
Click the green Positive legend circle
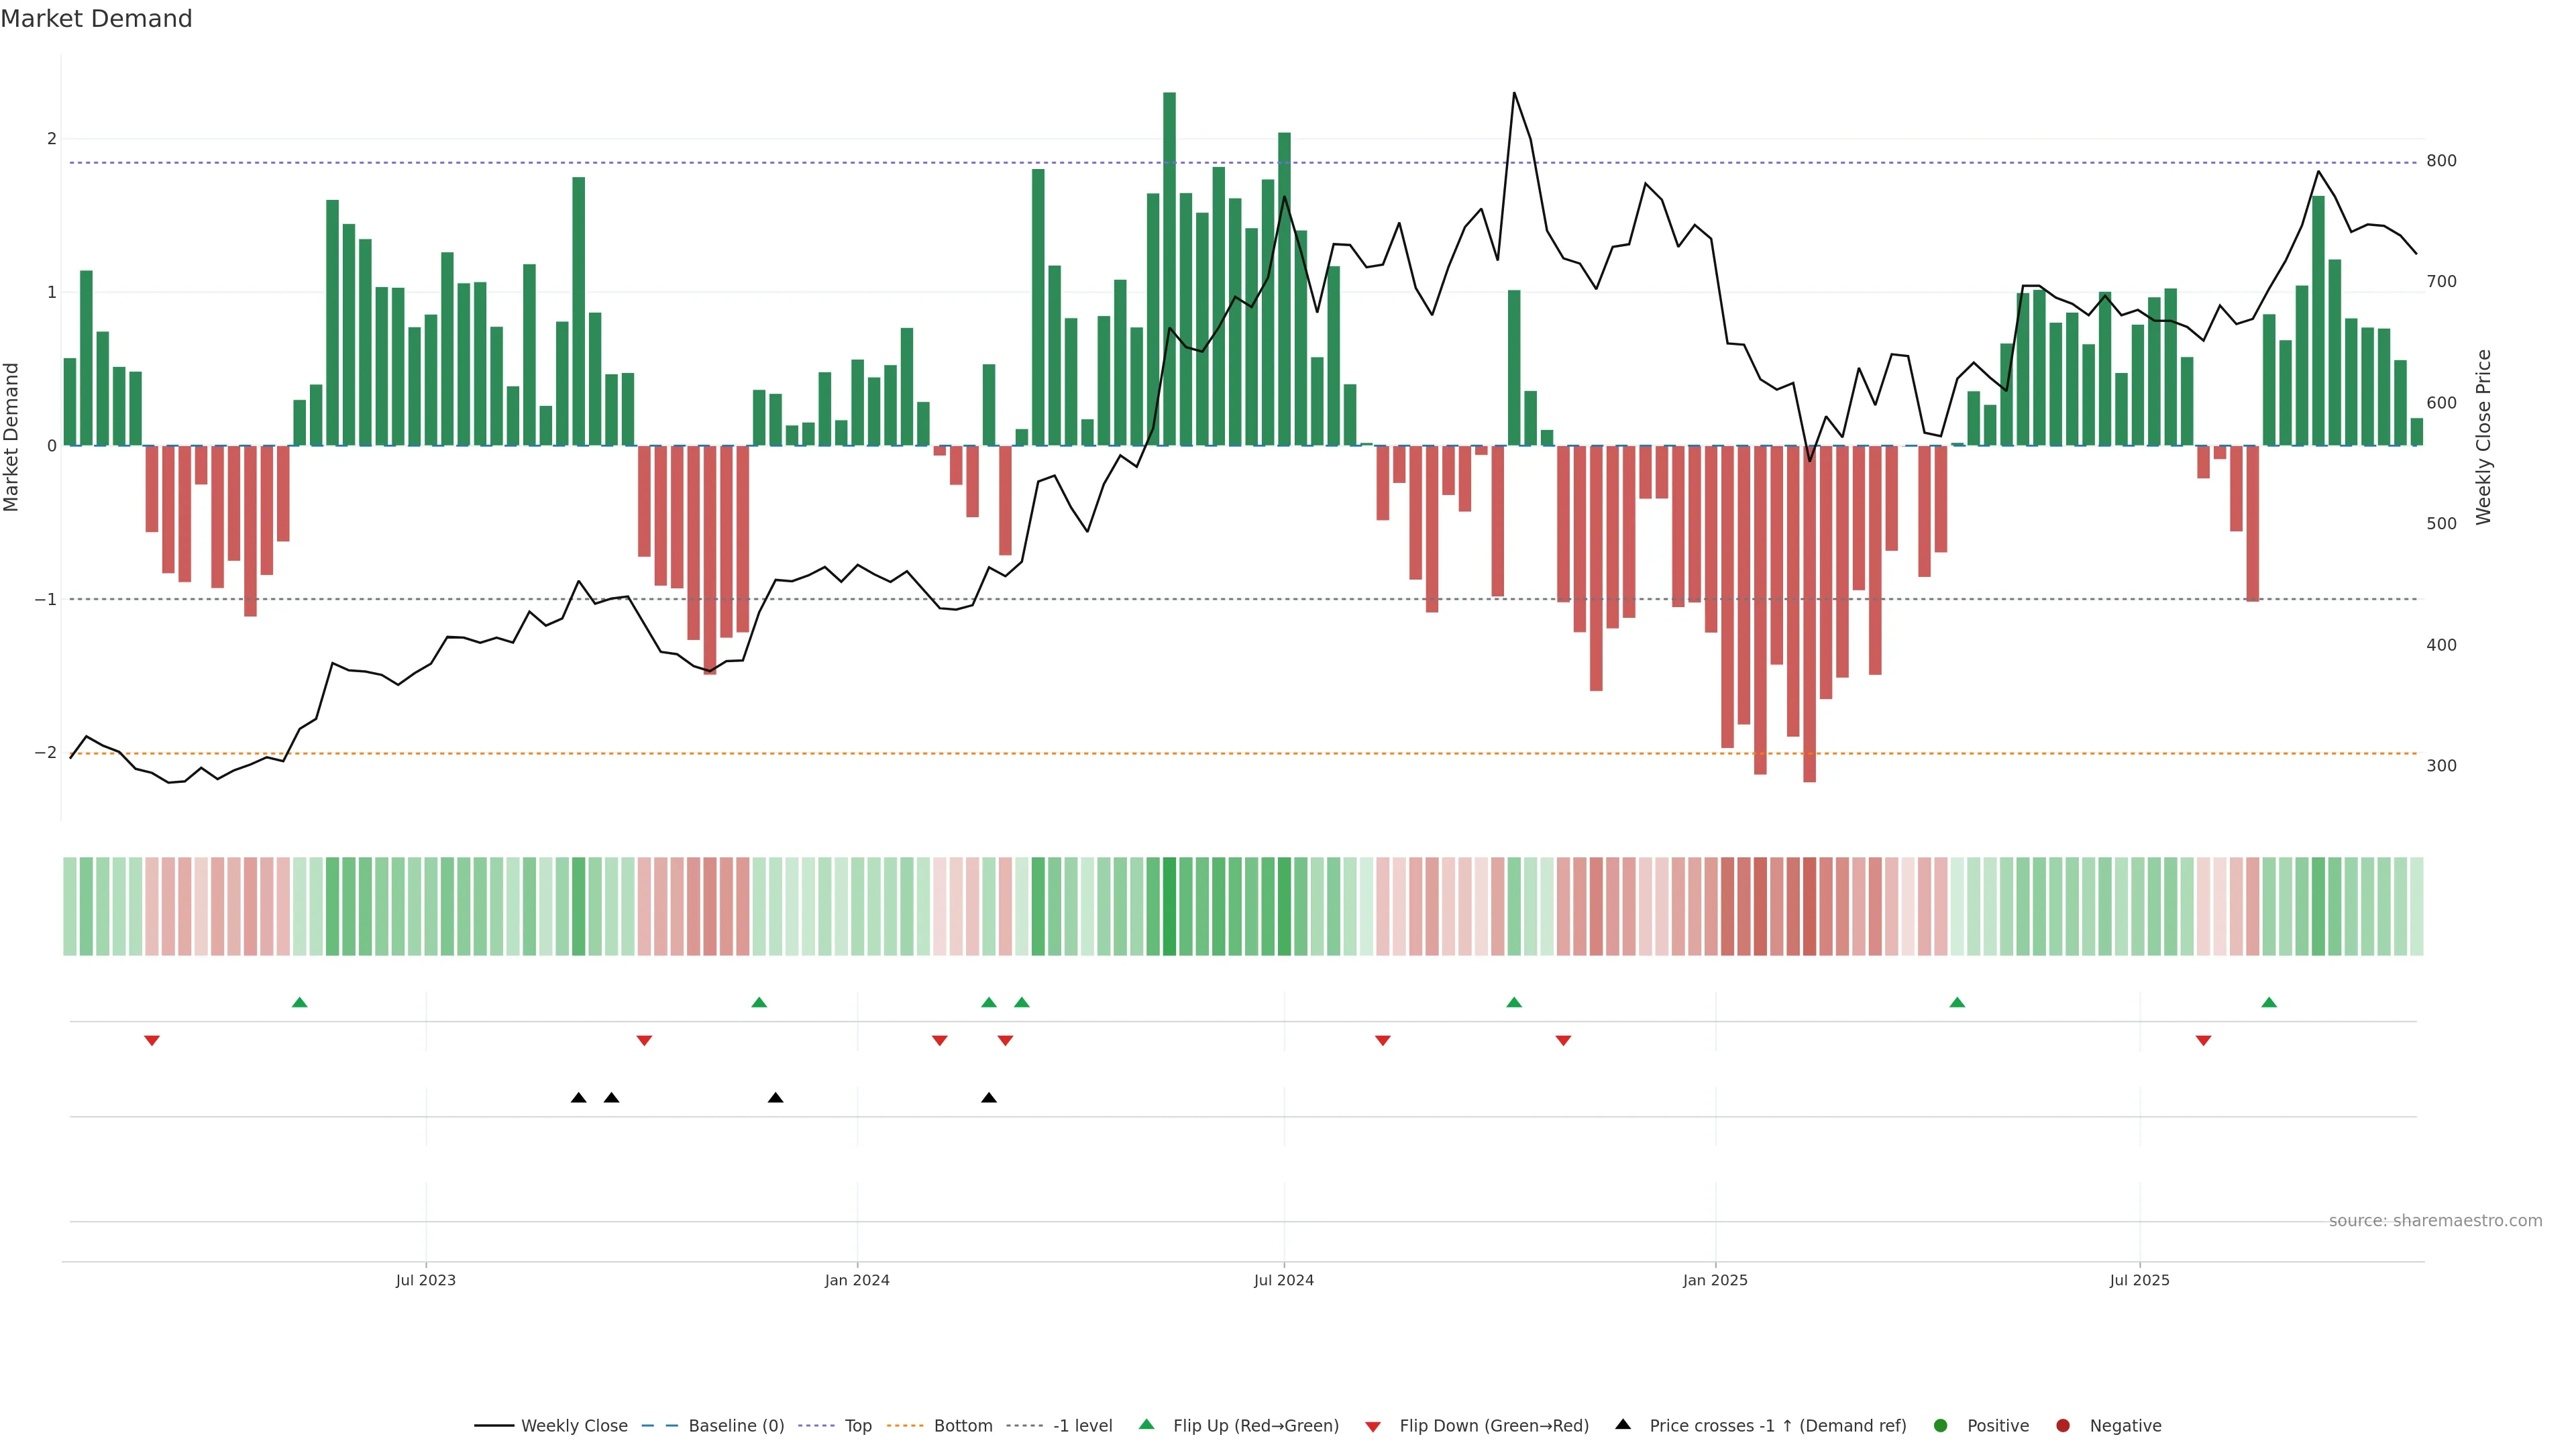pos(1941,1425)
